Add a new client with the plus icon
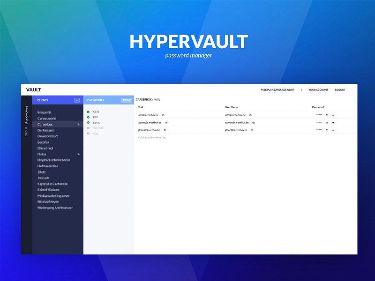The image size is (375, 281). point(77,100)
